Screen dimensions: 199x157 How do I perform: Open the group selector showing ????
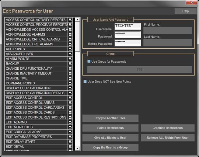[x=140, y=70]
